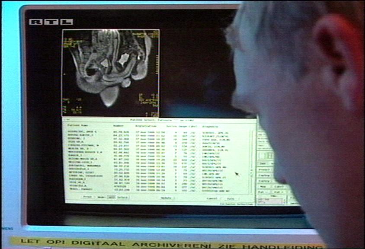
Task: Click the Protect button in side panel
Action: click(x=265, y=170)
